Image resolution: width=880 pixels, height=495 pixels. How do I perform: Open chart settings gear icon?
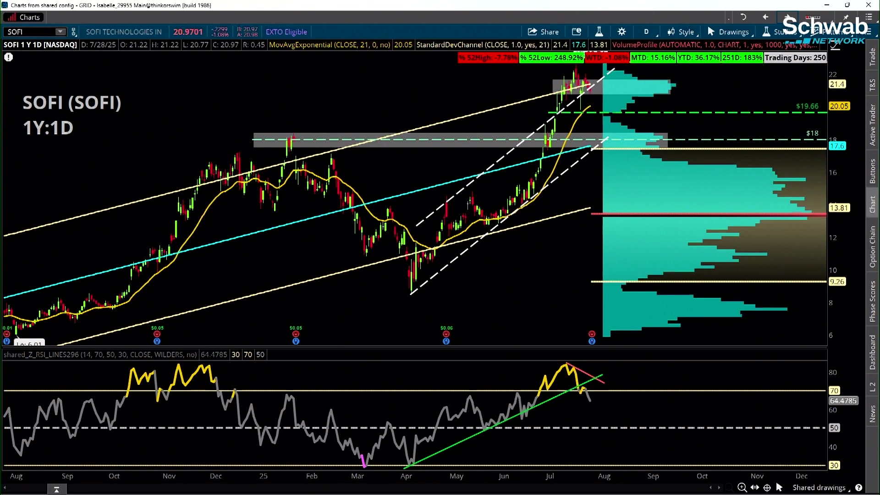coord(621,32)
